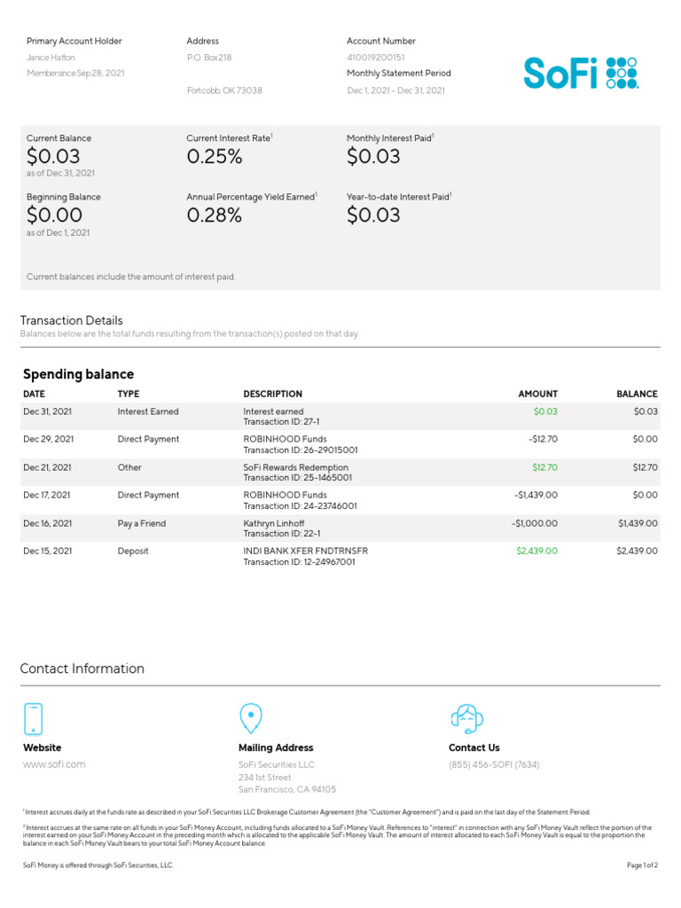Click INDI BANK XFER FNDTRNSFR description
The height and width of the screenshot is (908, 681).
pyautogui.click(x=306, y=551)
